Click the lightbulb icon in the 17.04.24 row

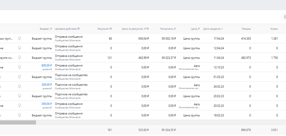(x=20, y=38)
